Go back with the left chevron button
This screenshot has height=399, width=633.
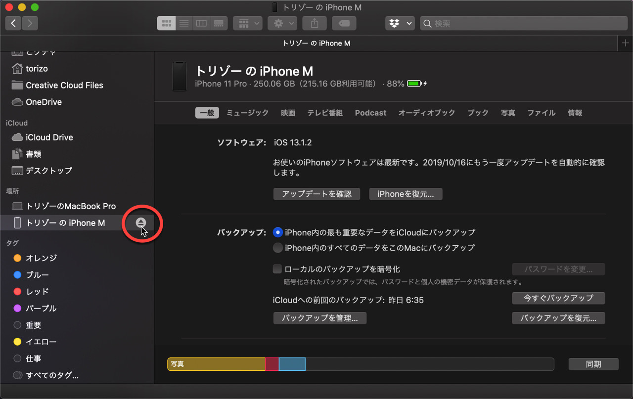13,23
